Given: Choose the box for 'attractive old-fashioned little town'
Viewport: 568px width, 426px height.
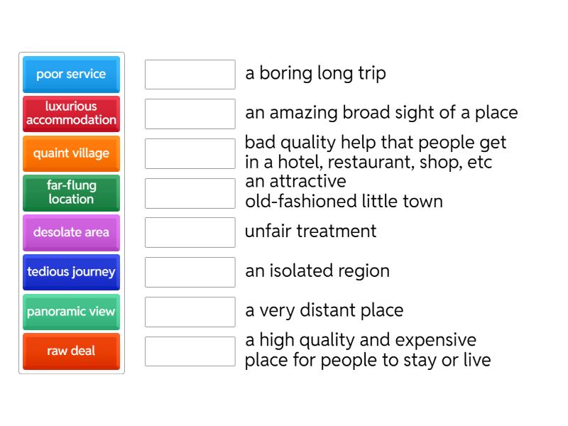Looking at the screenshot, I should (190, 193).
